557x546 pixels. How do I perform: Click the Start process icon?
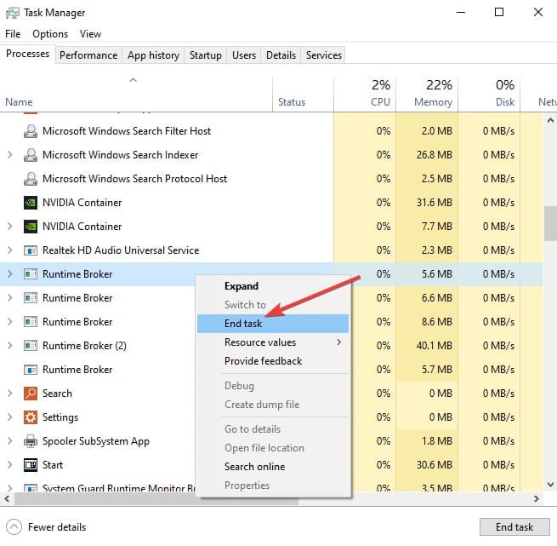pyautogui.click(x=31, y=465)
